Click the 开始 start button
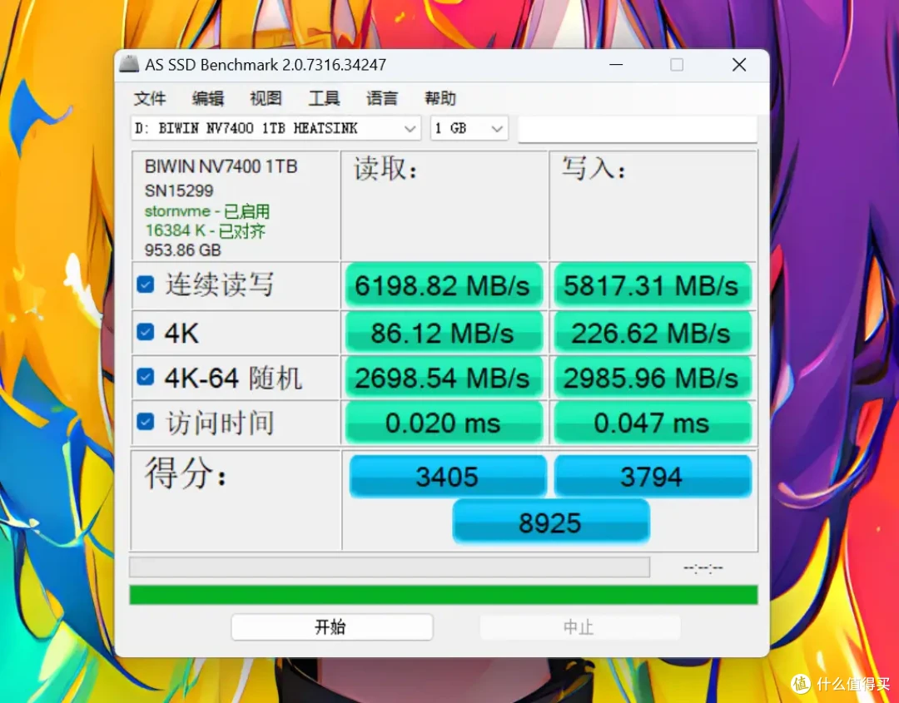The width and height of the screenshot is (899, 703). (331, 627)
